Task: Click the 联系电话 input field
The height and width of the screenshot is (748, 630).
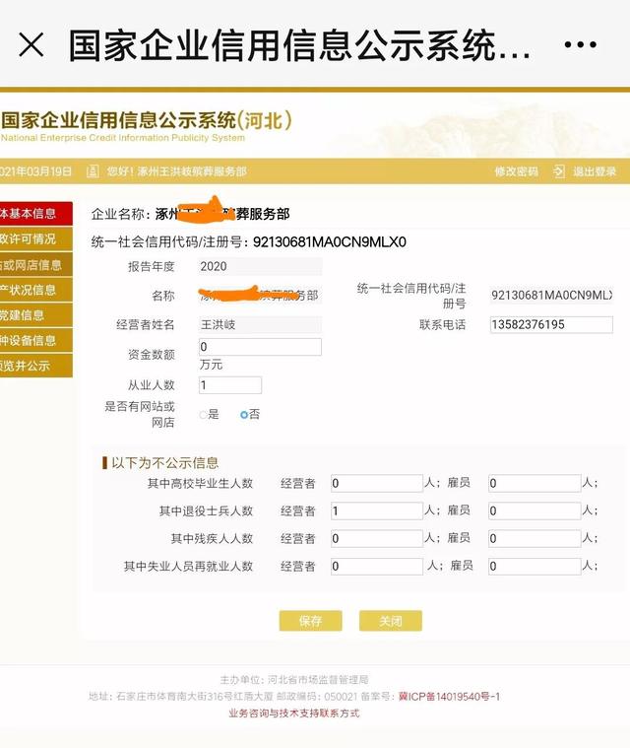Action: tap(551, 325)
